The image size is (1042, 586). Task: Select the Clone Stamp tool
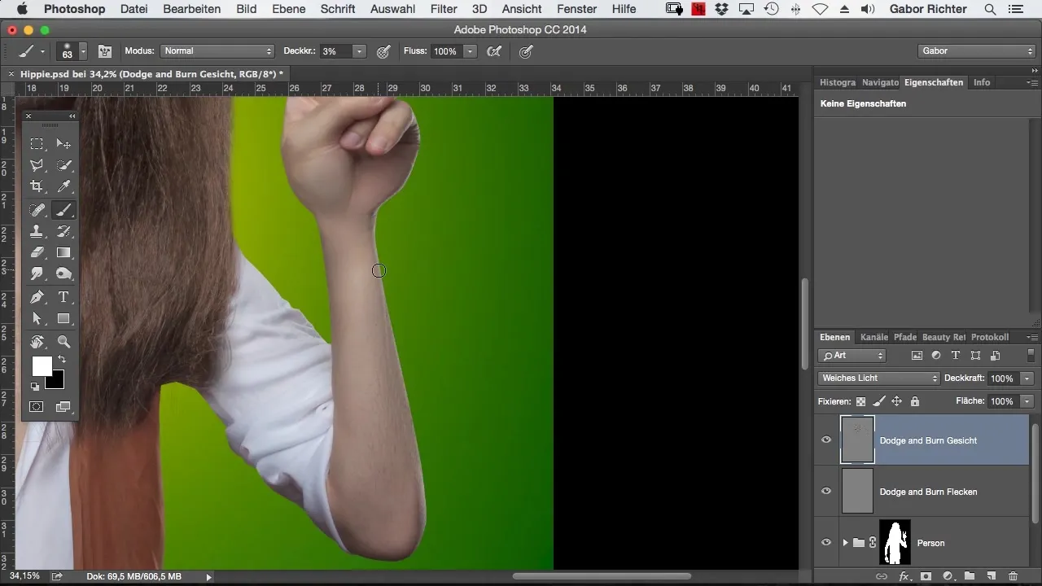click(x=37, y=232)
